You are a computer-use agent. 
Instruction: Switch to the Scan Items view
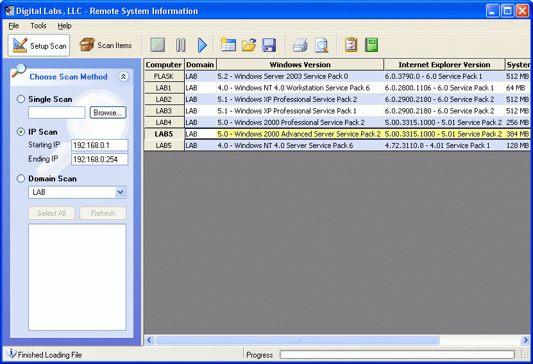[106, 45]
